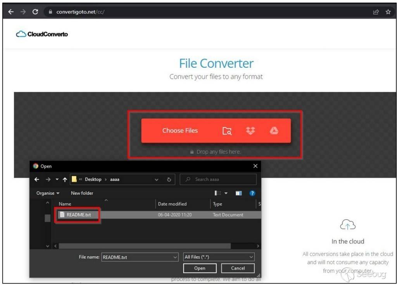
Task: Go back using the browser back arrow
Action: pos(10,12)
